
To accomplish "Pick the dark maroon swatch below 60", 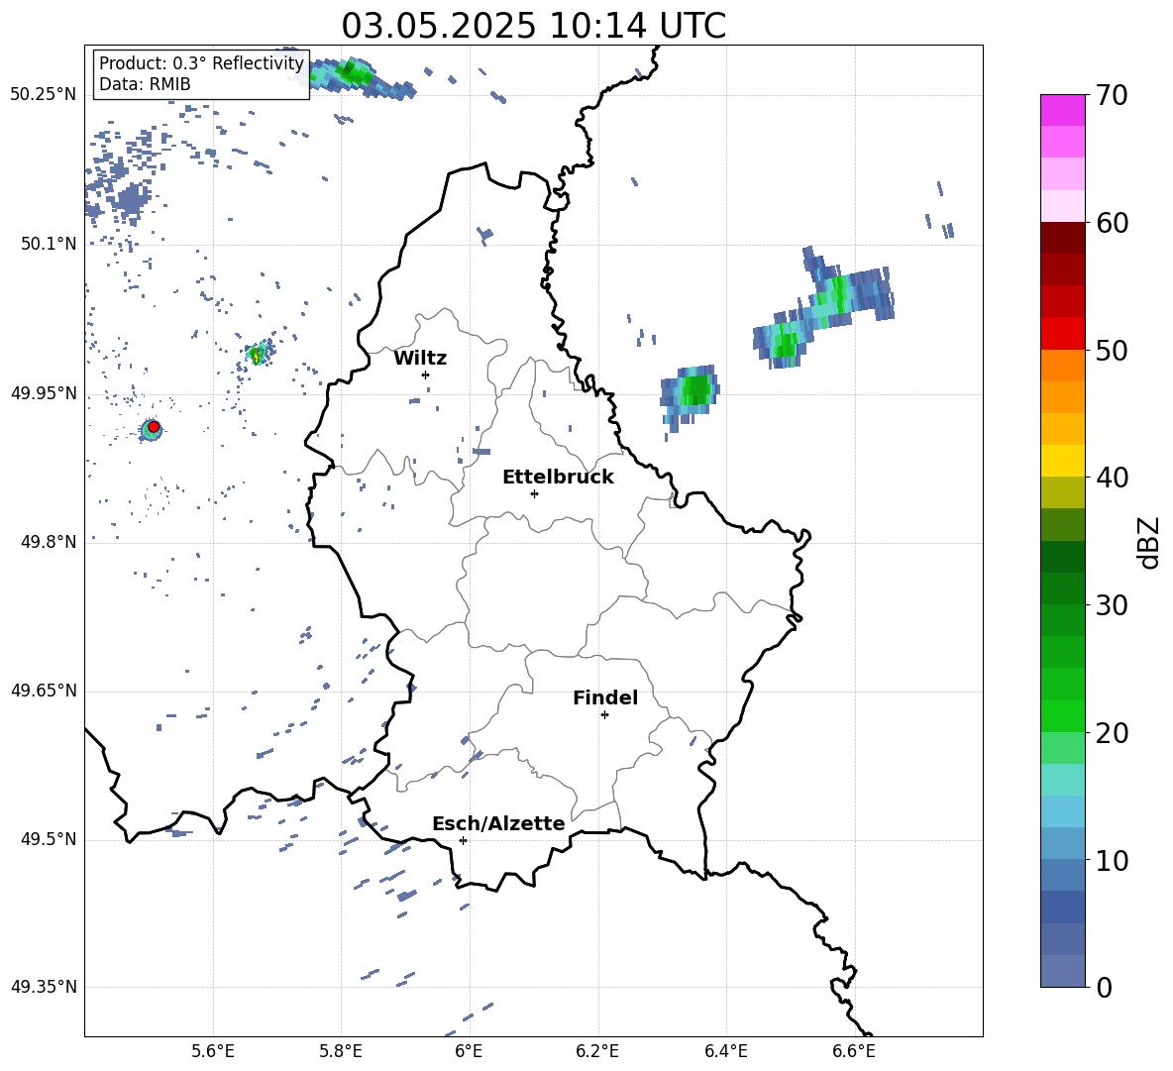I will pos(1062,238).
